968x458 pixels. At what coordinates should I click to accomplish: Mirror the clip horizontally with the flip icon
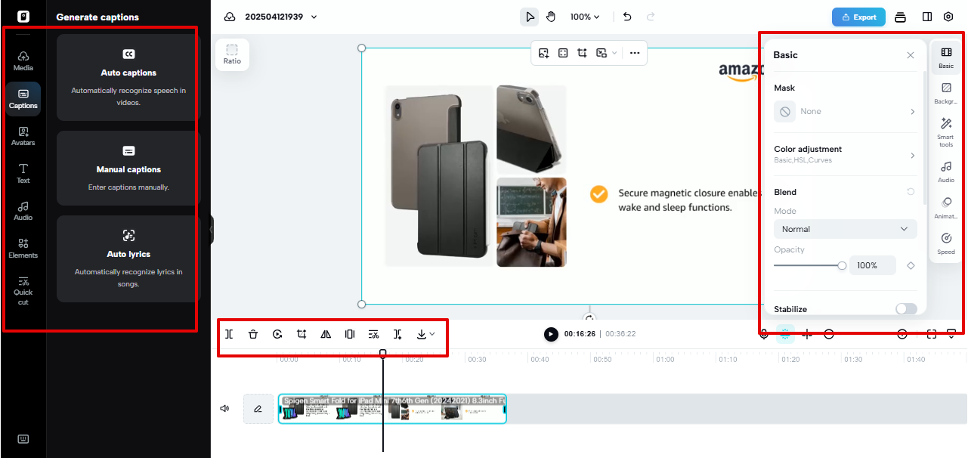point(326,333)
